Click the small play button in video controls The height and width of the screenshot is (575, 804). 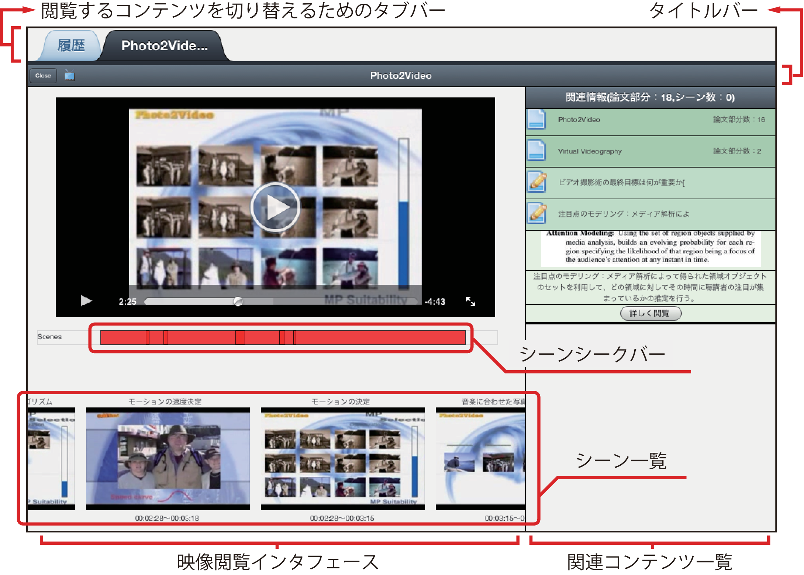click(86, 301)
